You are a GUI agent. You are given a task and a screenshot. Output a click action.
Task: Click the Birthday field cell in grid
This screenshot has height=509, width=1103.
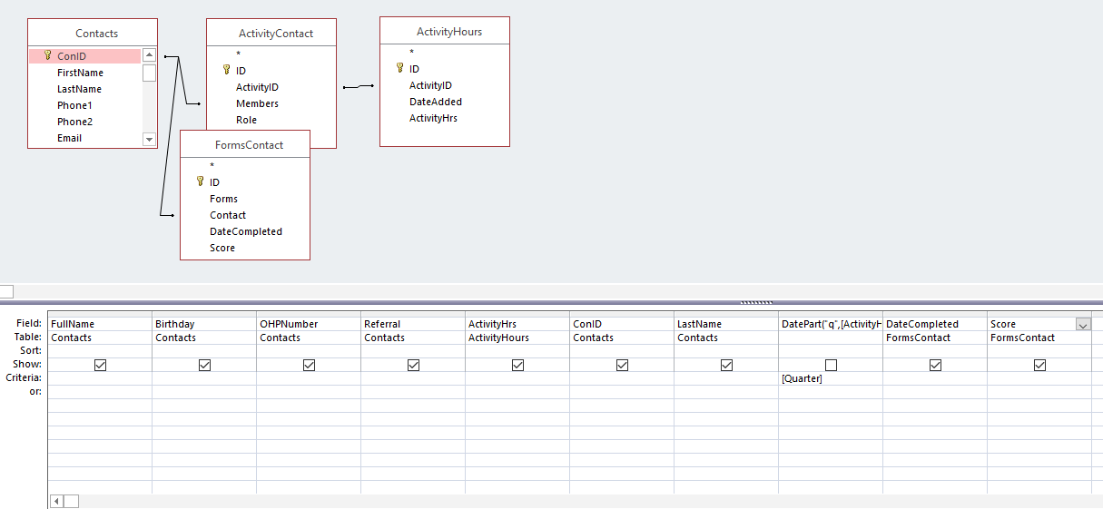[x=204, y=324]
